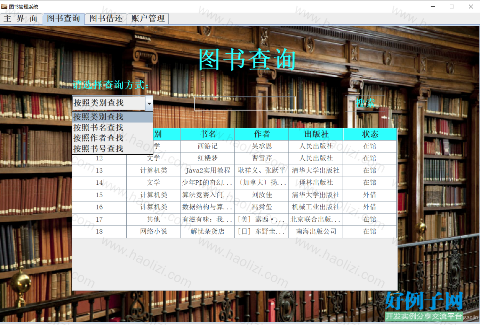Click publisher cell 北京联合出版...

point(316,219)
